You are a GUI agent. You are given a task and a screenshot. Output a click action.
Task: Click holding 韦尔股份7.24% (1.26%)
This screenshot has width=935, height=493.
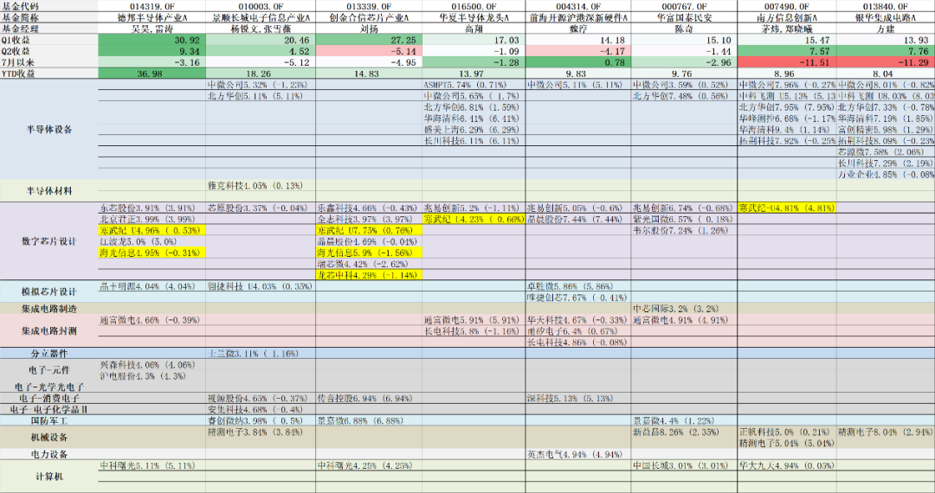(x=681, y=230)
